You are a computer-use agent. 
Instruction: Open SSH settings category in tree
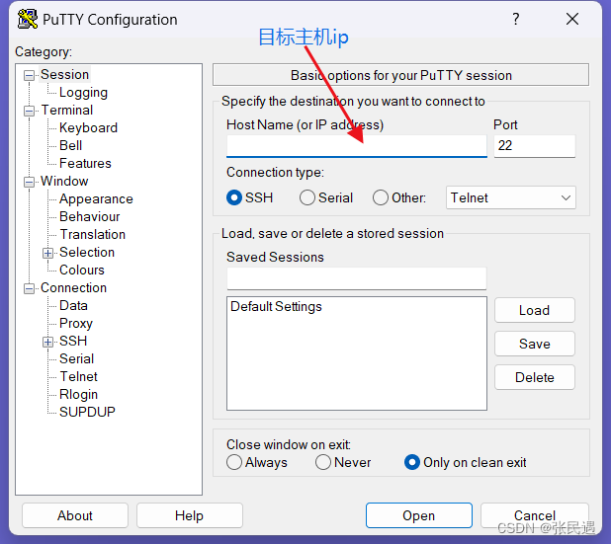pyautogui.click(x=73, y=341)
